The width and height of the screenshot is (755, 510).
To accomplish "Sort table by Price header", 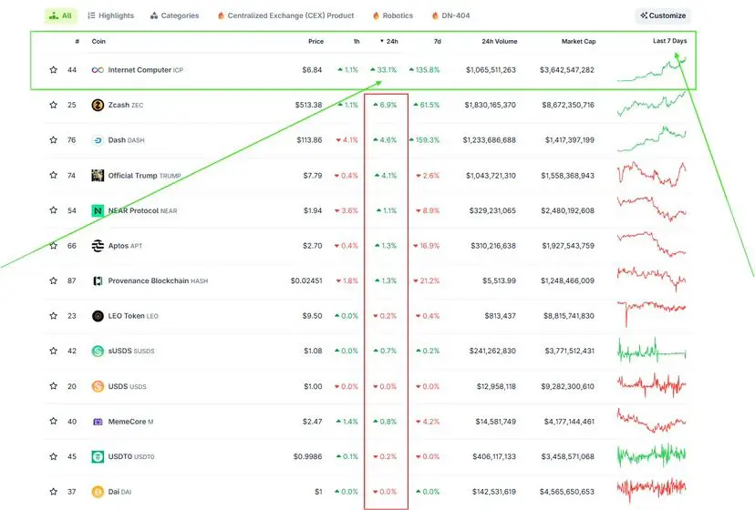I will pos(315,41).
